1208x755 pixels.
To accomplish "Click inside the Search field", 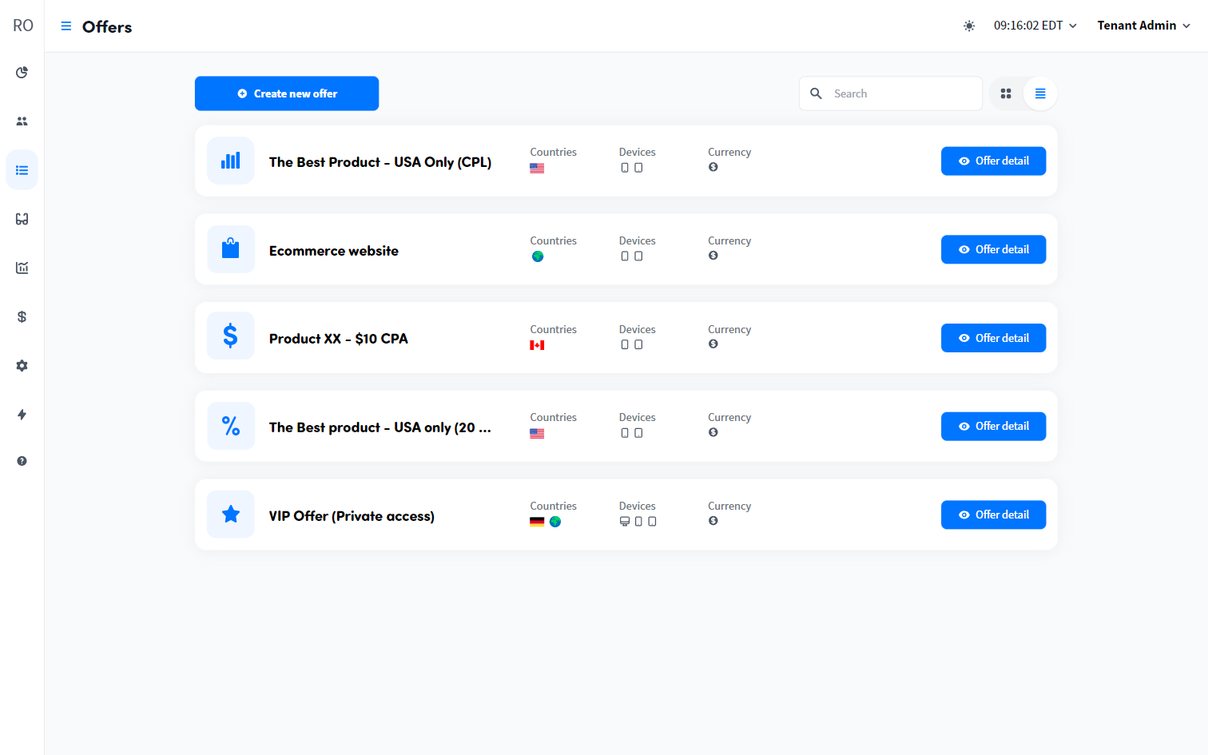I will click(x=891, y=93).
